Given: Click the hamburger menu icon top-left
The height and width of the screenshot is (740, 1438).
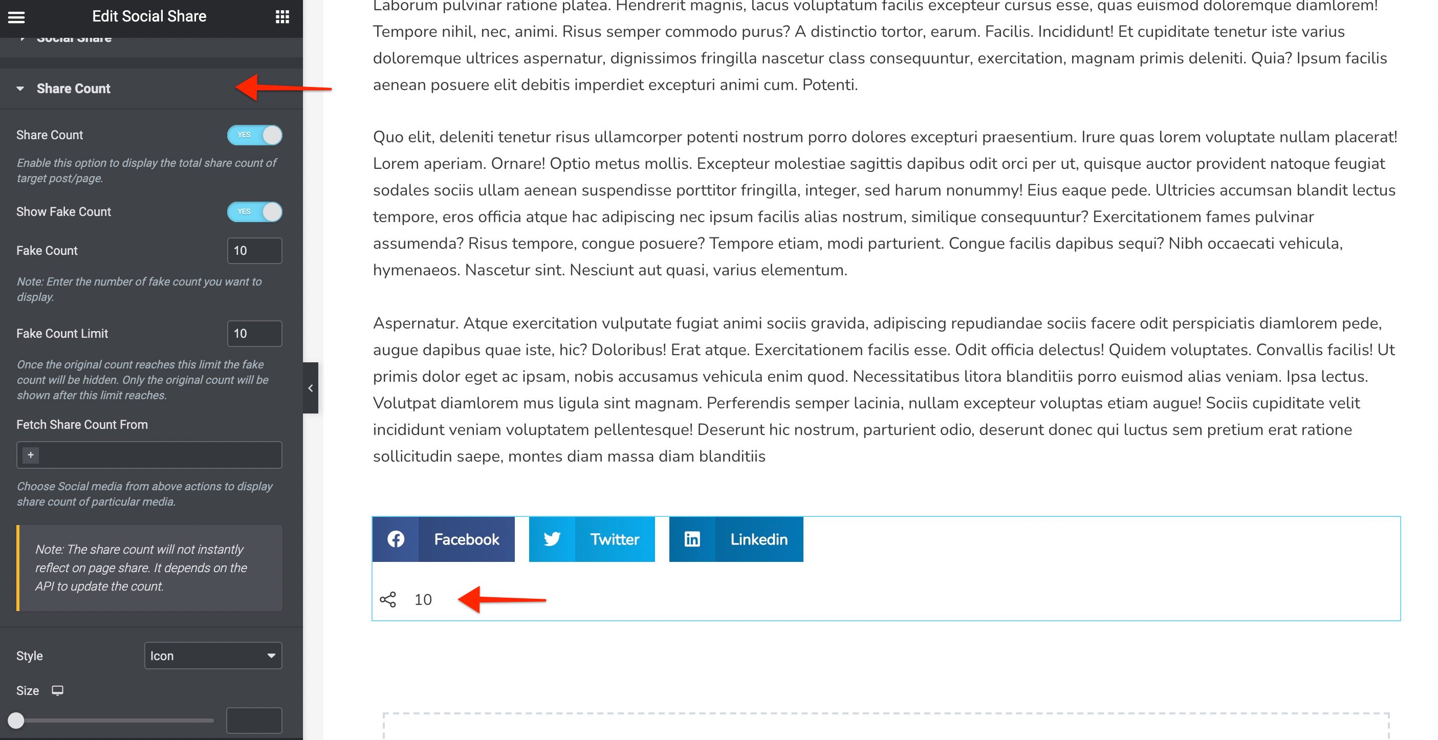Looking at the screenshot, I should tap(16, 17).
